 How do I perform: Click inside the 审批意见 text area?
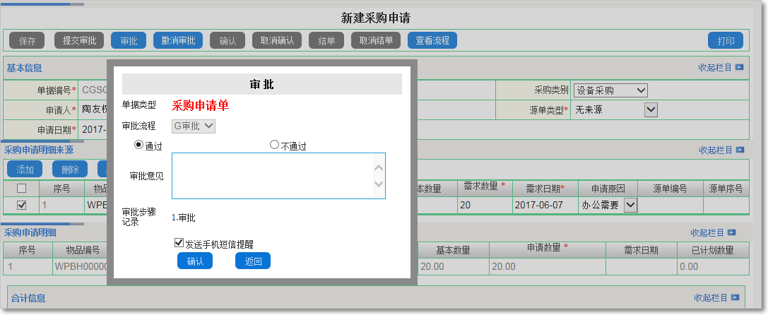click(x=278, y=176)
